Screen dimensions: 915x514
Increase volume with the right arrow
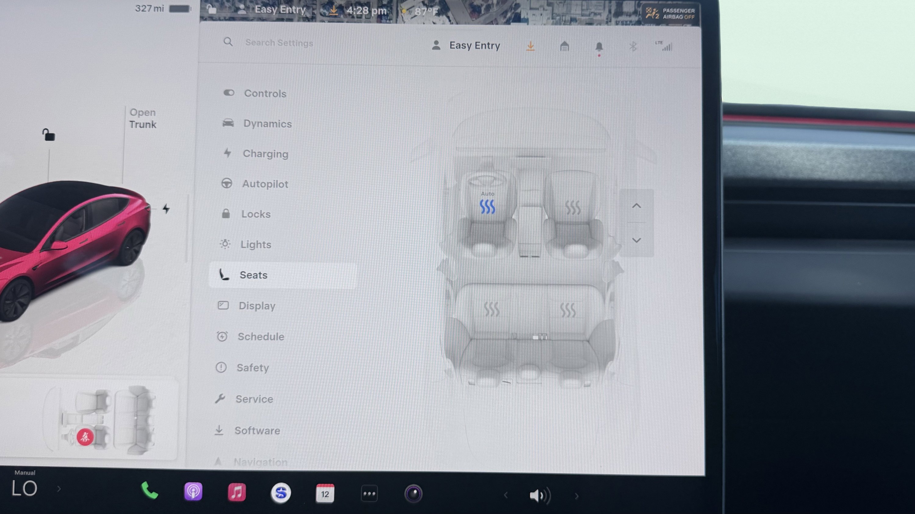click(x=576, y=496)
